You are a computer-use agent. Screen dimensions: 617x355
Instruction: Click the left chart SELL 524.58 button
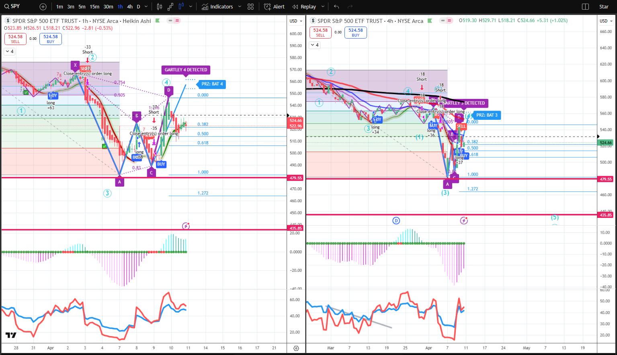pos(15,39)
